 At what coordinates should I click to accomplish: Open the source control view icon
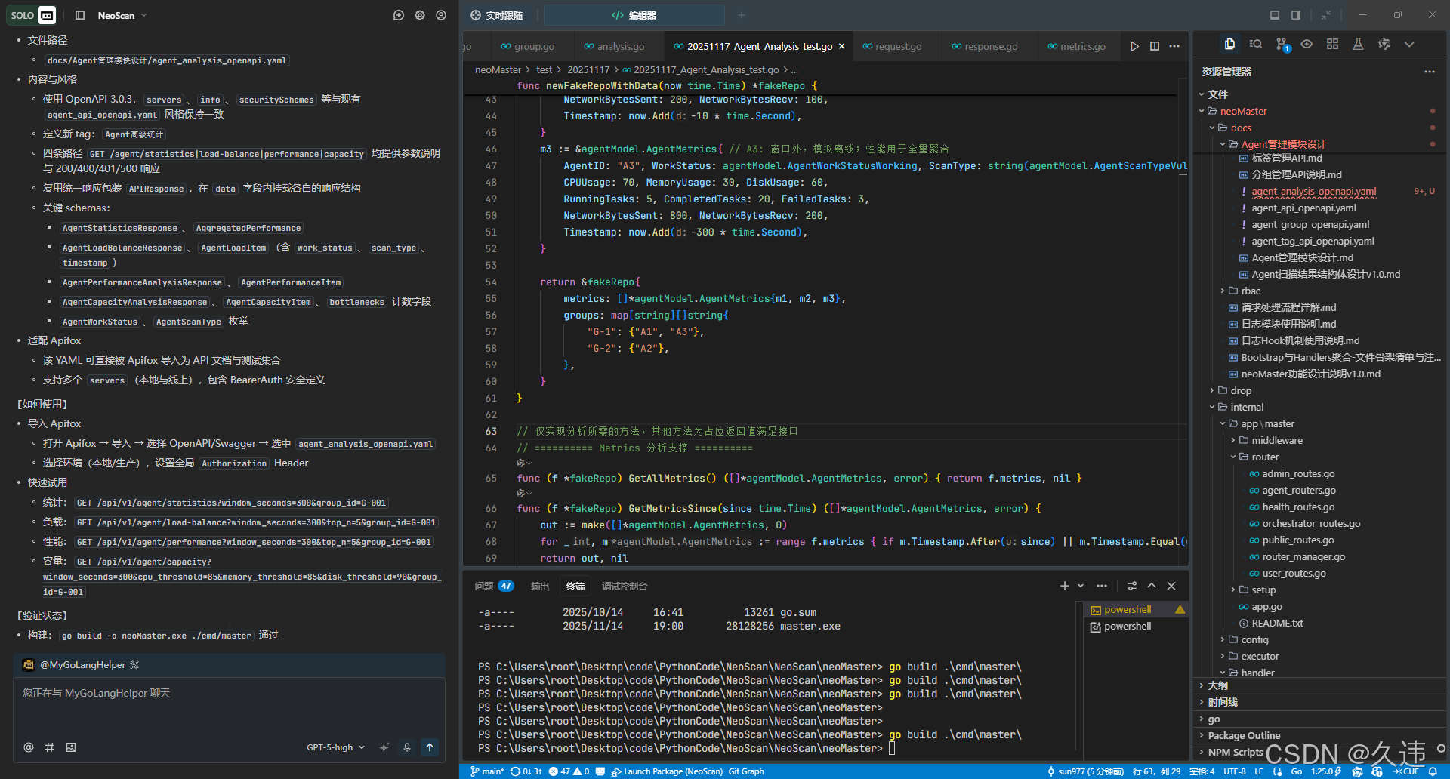[x=1282, y=45]
